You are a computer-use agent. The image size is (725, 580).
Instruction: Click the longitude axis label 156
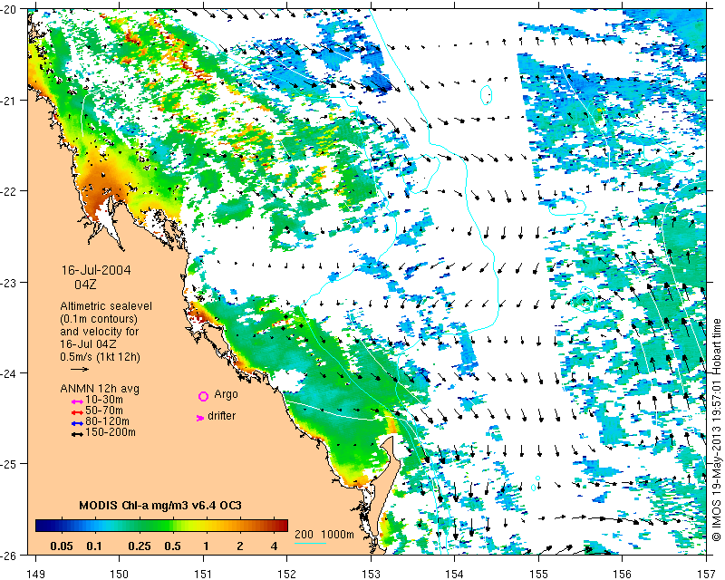[x=622, y=574]
